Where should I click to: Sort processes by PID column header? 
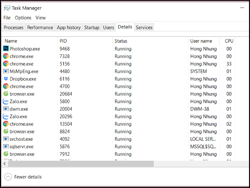[63, 41]
